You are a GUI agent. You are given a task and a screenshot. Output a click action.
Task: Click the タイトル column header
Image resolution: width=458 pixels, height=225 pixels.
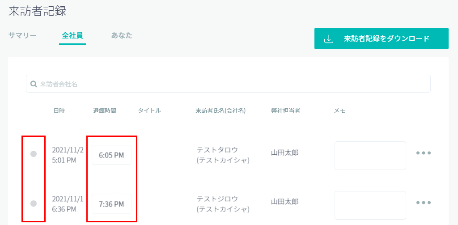(149, 111)
